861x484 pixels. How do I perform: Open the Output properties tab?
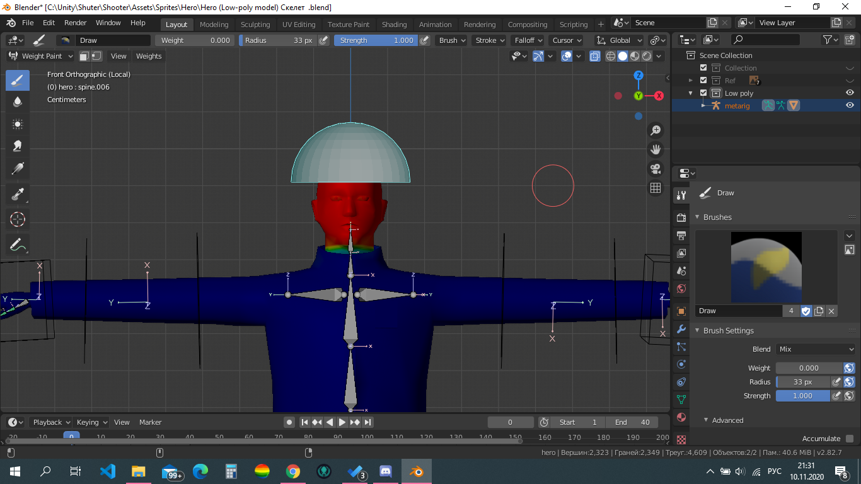click(x=681, y=236)
